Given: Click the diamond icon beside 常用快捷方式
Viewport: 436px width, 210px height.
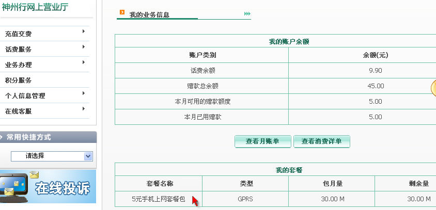Looking at the screenshot, I should (x=3, y=137).
